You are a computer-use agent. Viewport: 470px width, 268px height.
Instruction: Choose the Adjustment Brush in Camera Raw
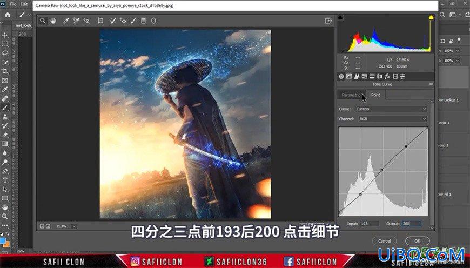pyautogui.click(x=133, y=21)
